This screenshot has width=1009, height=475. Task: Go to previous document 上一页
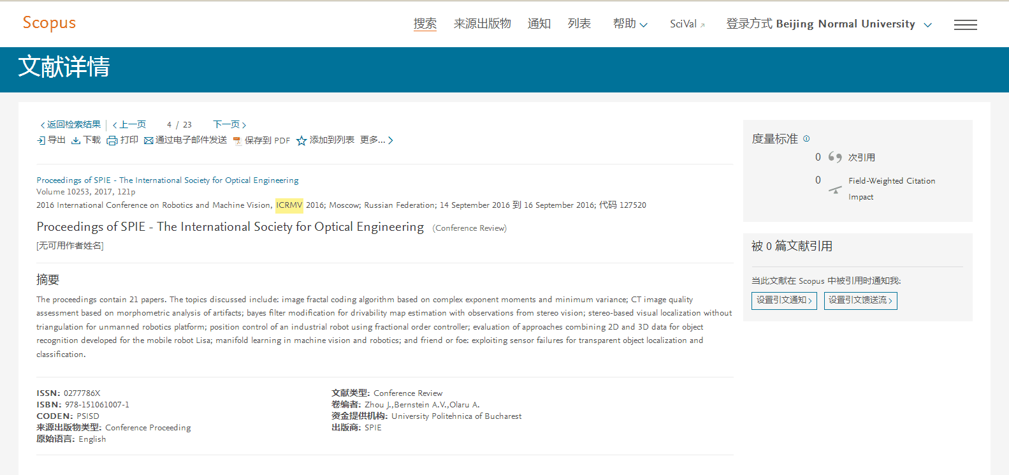click(x=129, y=124)
